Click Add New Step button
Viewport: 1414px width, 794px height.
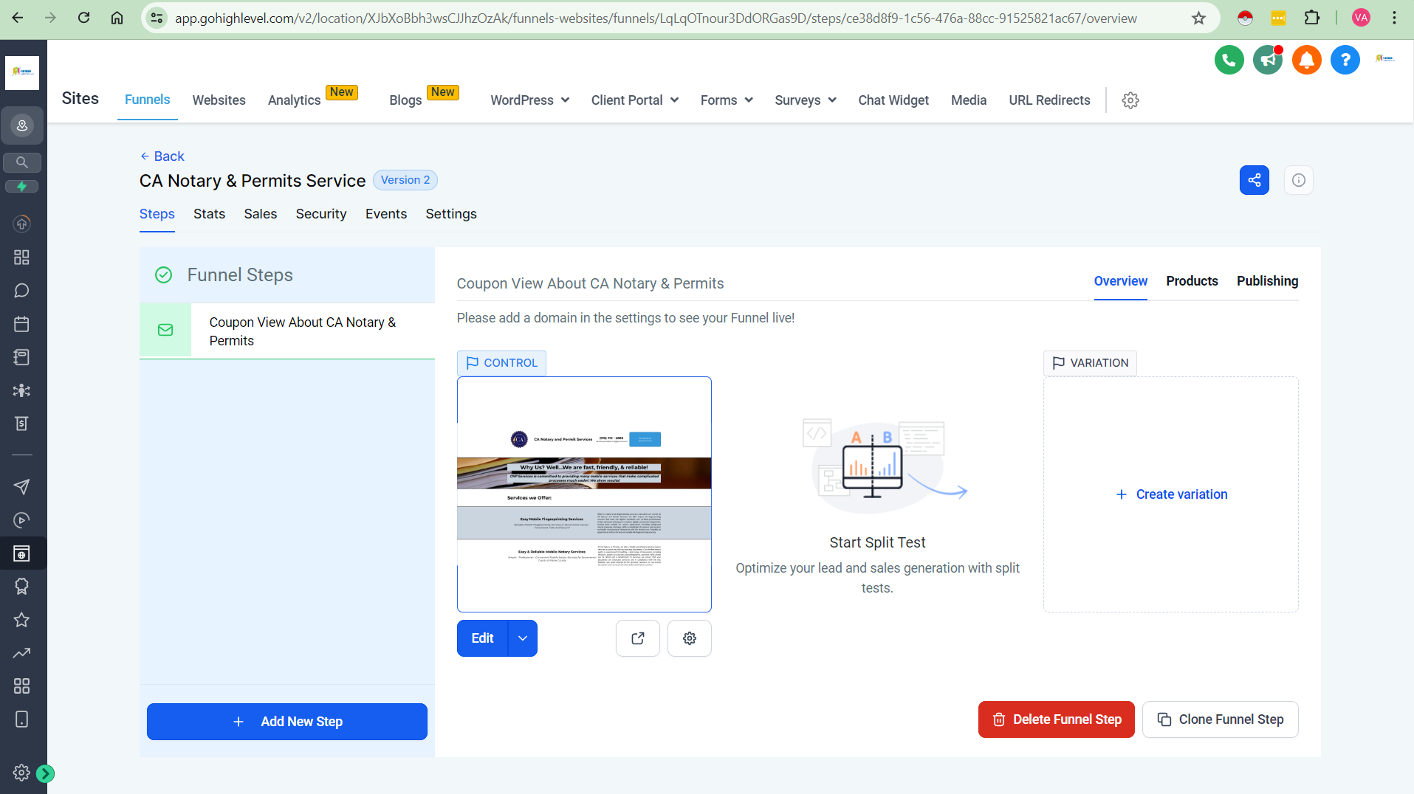[x=287, y=722]
